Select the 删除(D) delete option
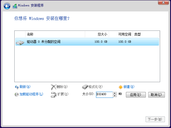Viewport: 171px width, 128px height. (x=62, y=87)
